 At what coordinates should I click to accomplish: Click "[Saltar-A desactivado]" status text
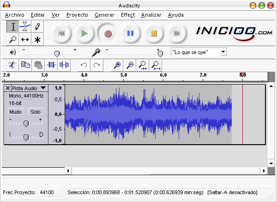[232, 192]
